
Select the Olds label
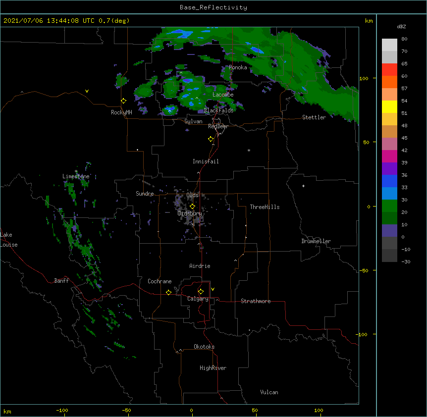(x=192, y=195)
